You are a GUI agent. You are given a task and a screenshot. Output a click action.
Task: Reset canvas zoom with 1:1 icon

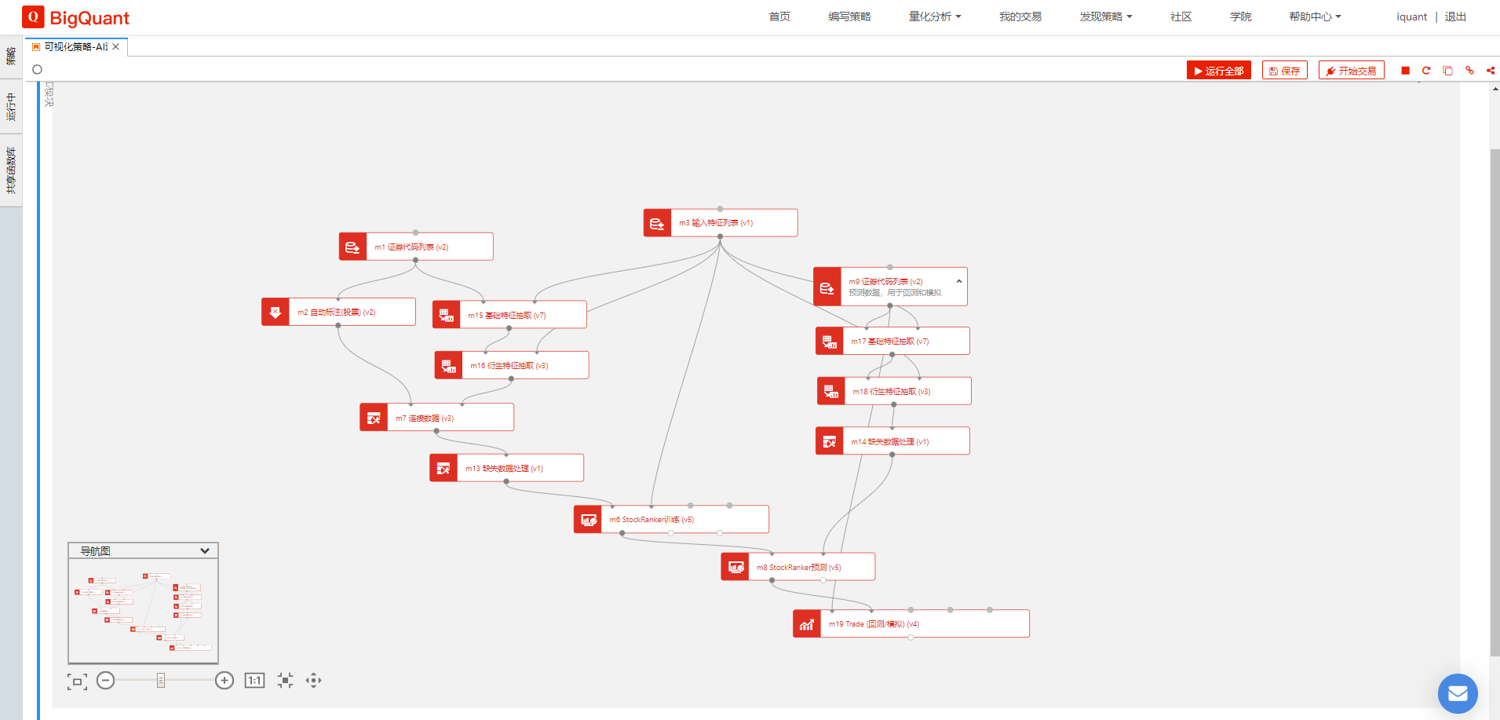254,681
